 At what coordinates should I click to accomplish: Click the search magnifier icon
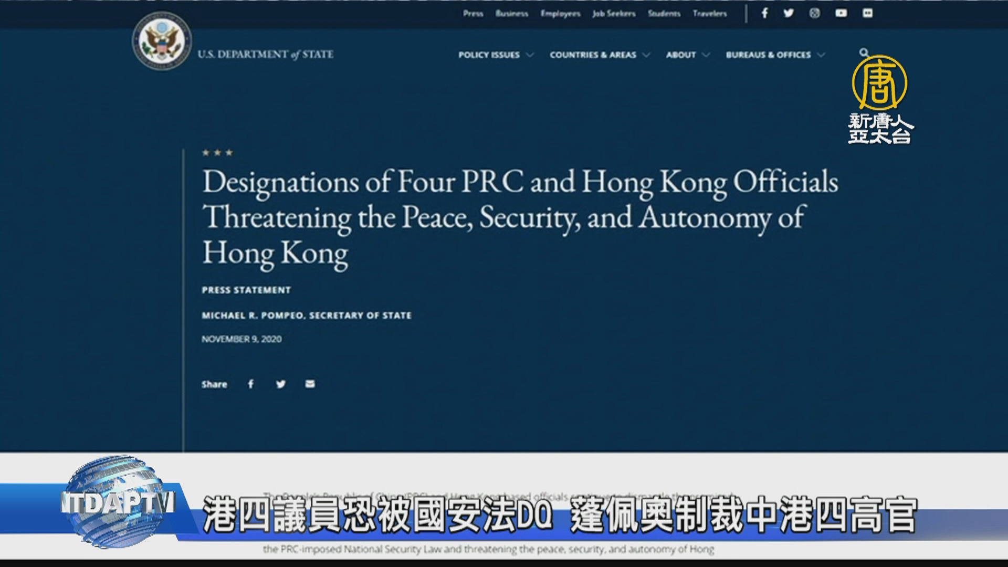coord(864,52)
